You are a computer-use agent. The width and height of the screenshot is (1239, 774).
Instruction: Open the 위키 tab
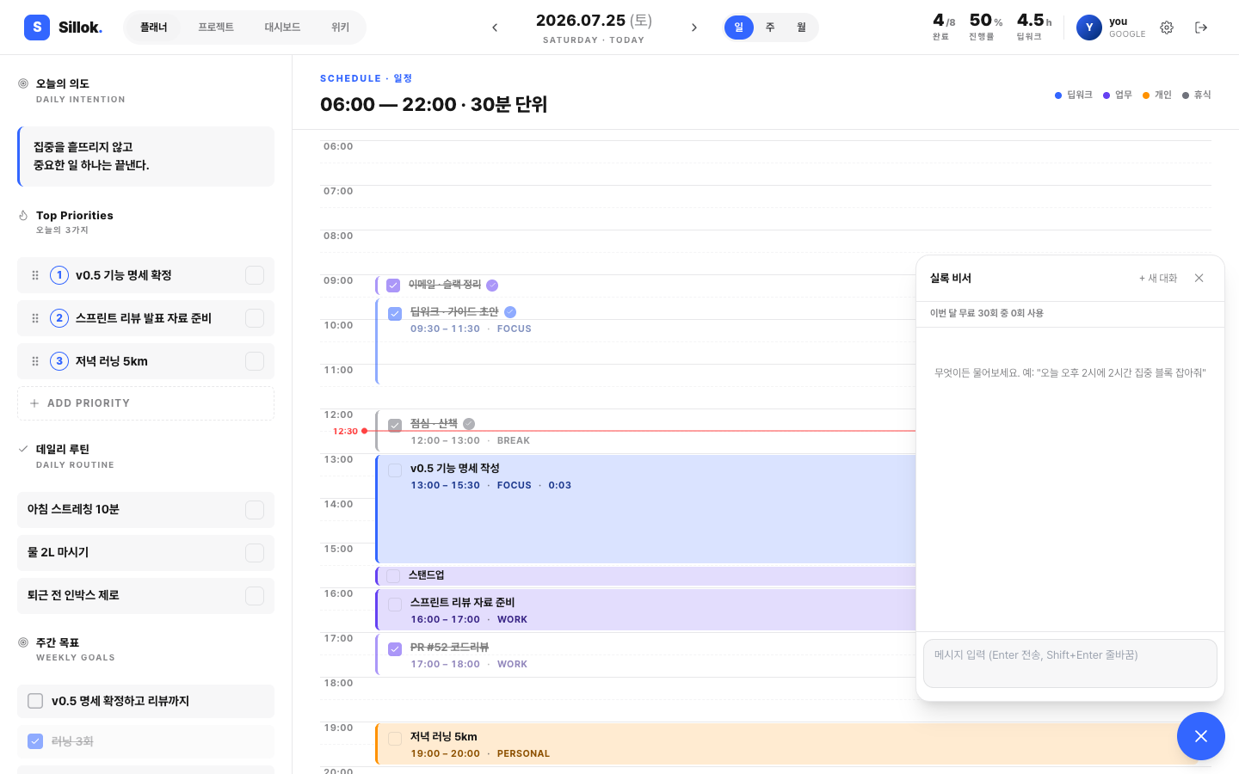click(x=341, y=28)
